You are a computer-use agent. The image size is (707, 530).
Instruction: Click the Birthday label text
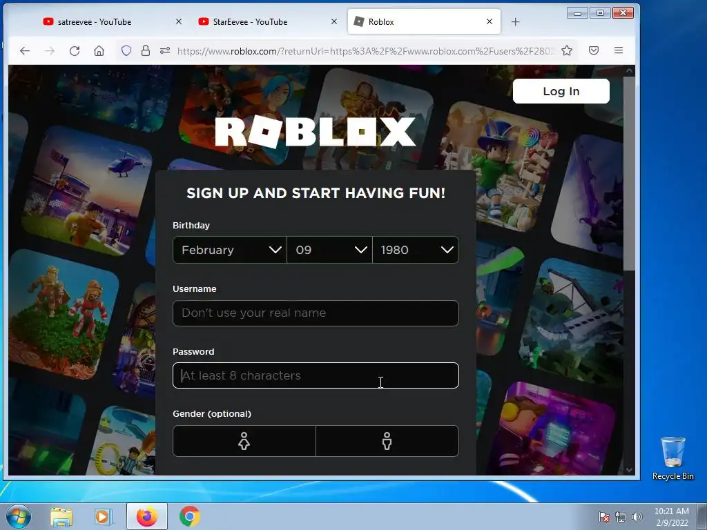pos(191,226)
